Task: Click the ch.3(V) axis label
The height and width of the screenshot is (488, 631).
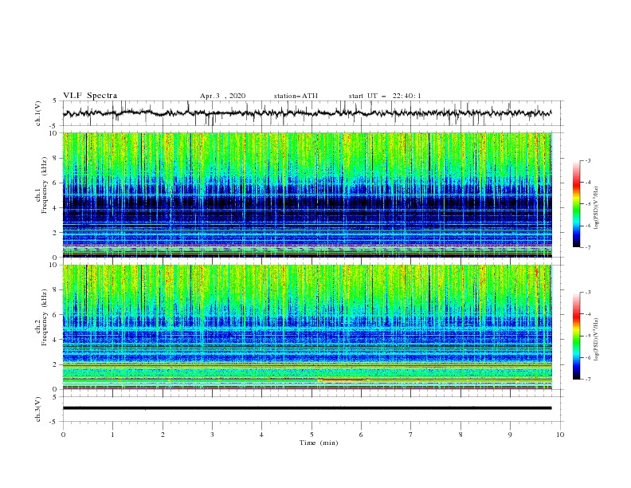Action: pos(38,409)
